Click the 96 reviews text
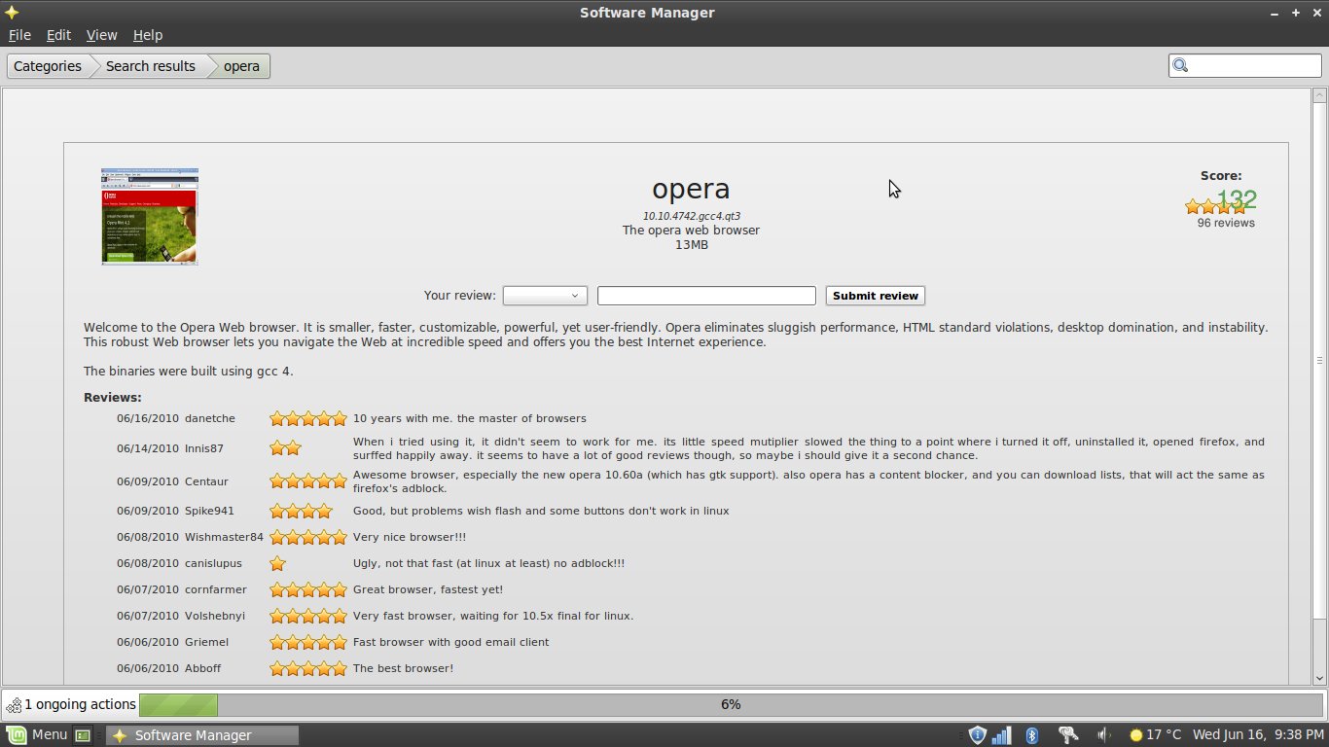Image resolution: width=1329 pixels, height=747 pixels. coord(1226,223)
